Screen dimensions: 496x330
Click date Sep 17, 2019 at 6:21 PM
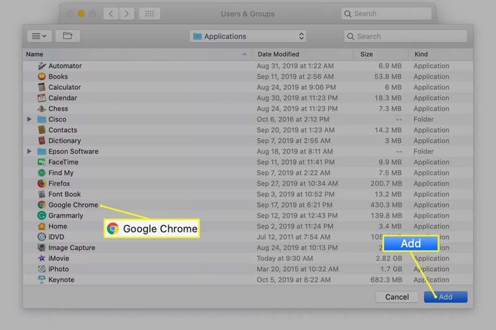(x=295, y=205)
